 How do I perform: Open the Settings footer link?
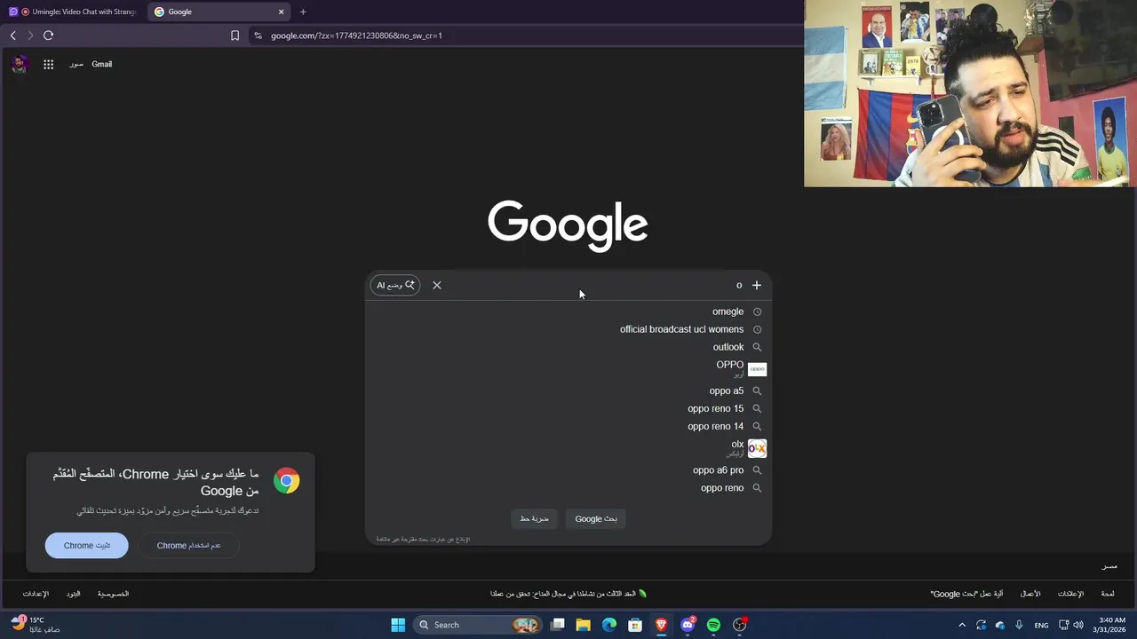coord(36,594)
